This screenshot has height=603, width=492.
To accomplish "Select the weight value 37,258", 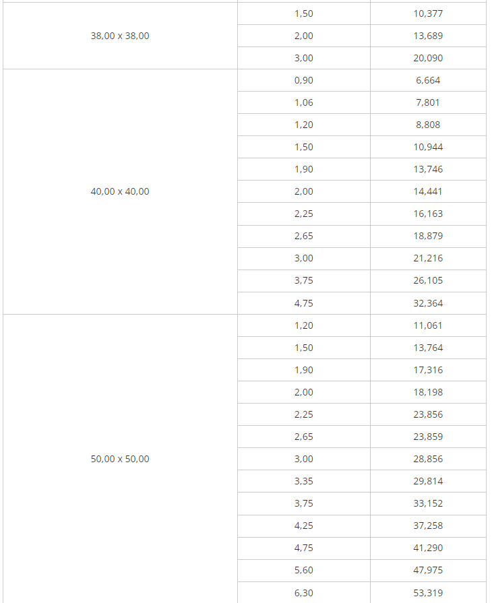I will point(428,526).
